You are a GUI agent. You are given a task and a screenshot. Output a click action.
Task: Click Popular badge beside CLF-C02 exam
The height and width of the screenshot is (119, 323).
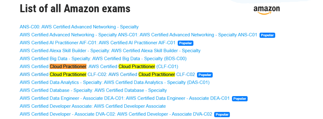click(205, 75)
